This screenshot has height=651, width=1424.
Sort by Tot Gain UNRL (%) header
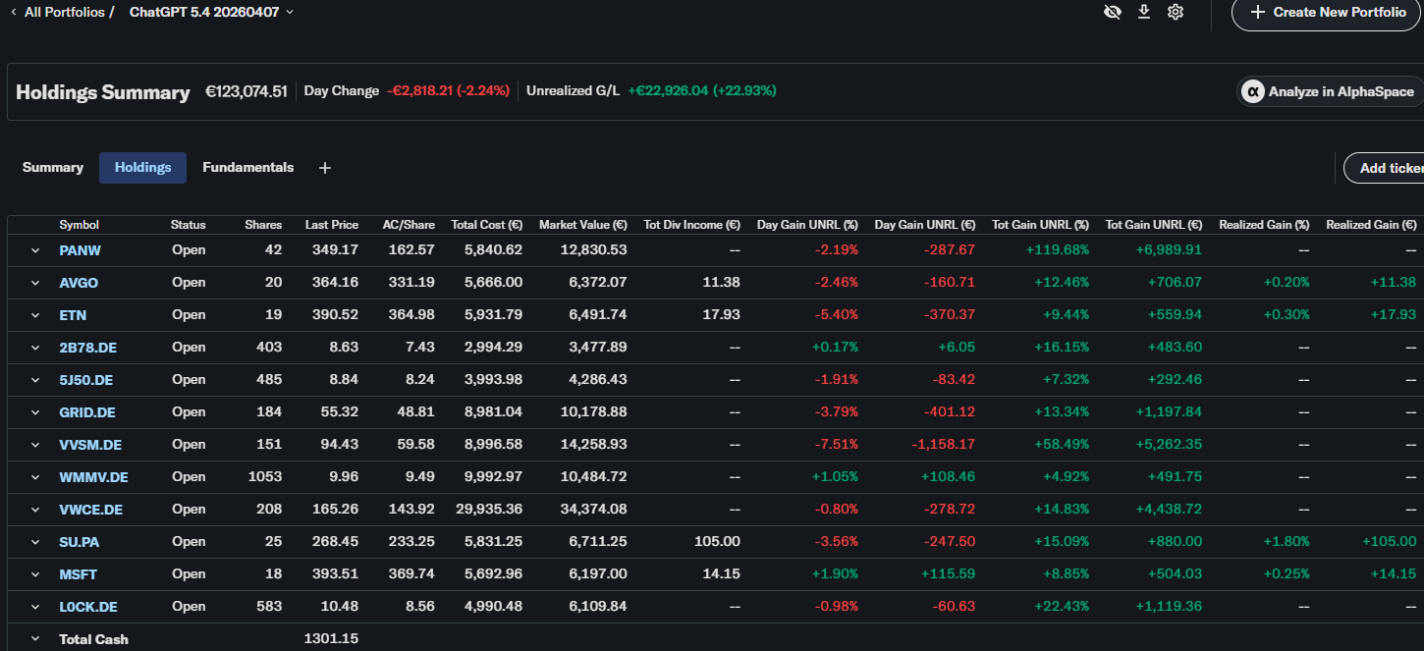pos(1040,225)
